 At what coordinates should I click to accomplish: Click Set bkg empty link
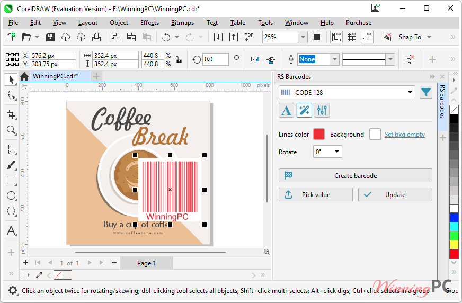pos(405,135)
